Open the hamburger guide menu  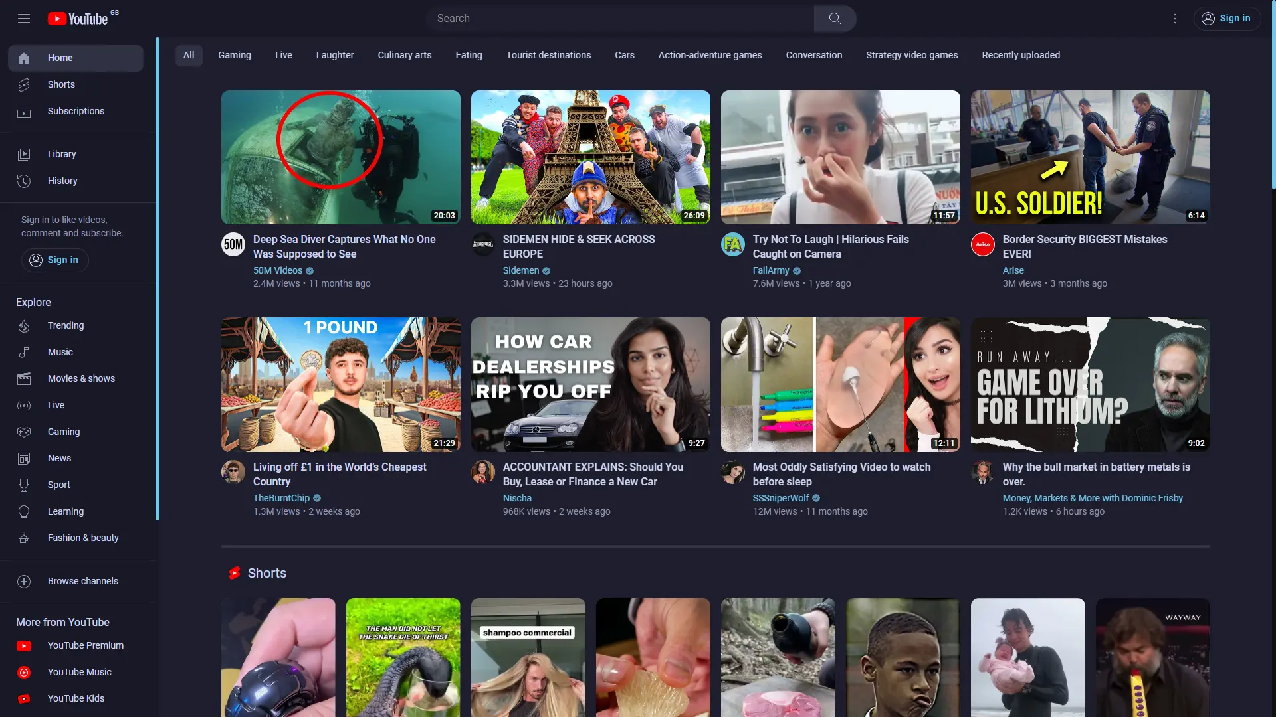[24, 19]
